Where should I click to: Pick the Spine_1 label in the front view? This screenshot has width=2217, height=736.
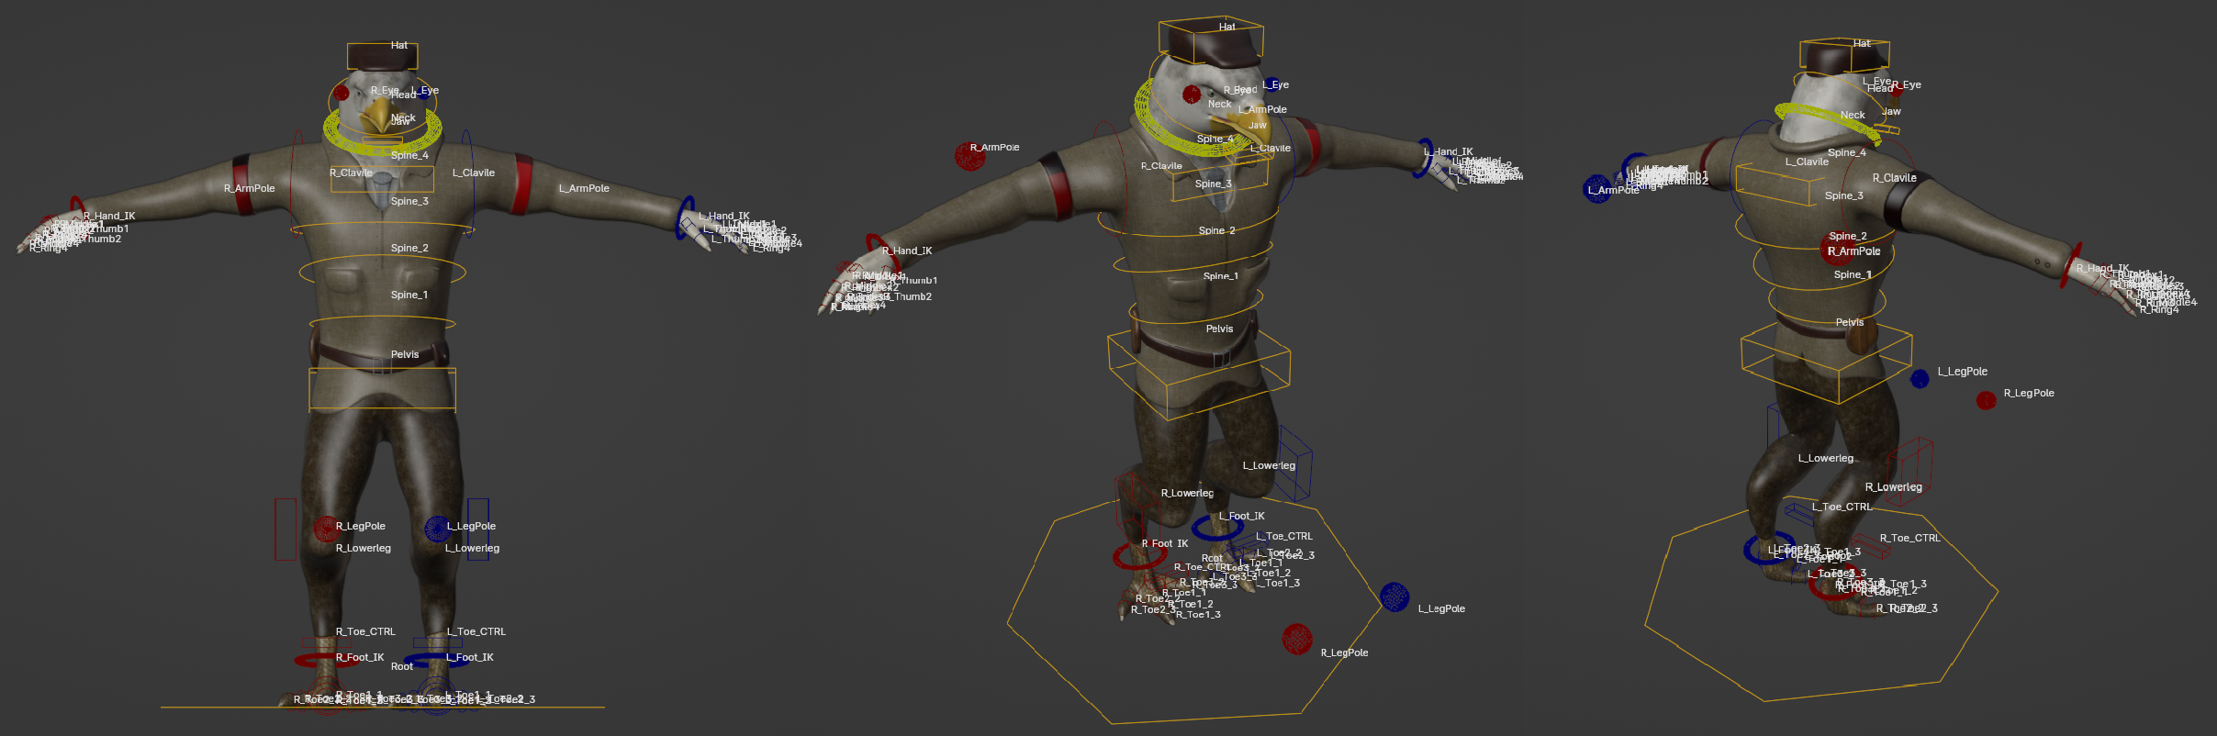(x=409, y=295)
